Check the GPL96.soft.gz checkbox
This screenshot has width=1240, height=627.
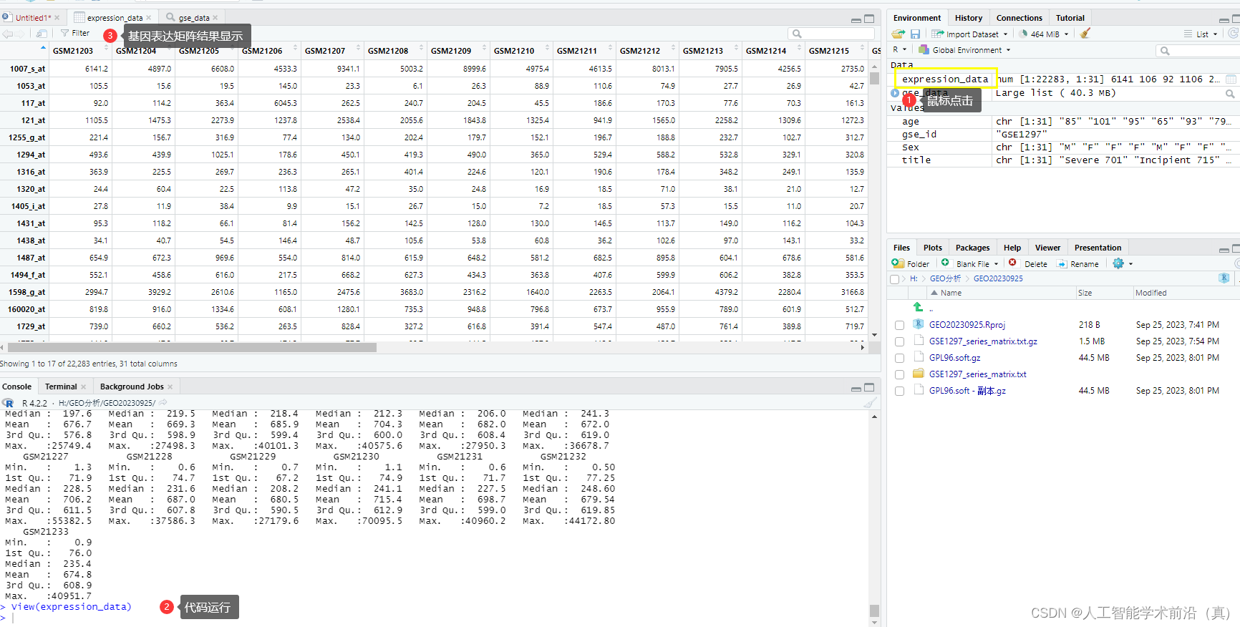[x=899, y=358]
